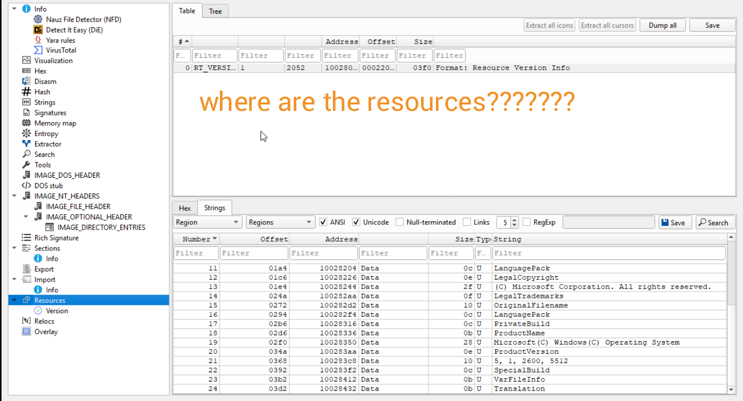Open the Disasm view
Viewport: 743px width, 401px height.
(x=46, y=81)
